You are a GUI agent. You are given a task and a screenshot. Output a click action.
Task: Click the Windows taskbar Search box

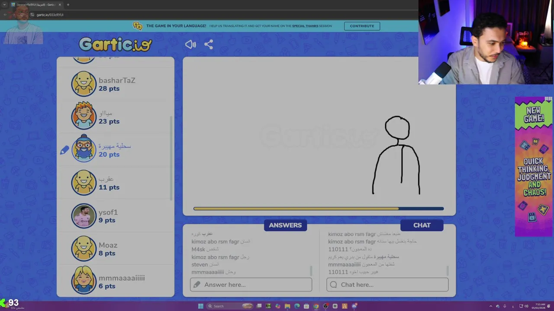230,306
